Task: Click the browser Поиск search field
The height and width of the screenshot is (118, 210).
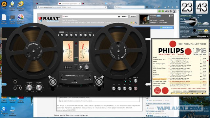Action: 129,7
